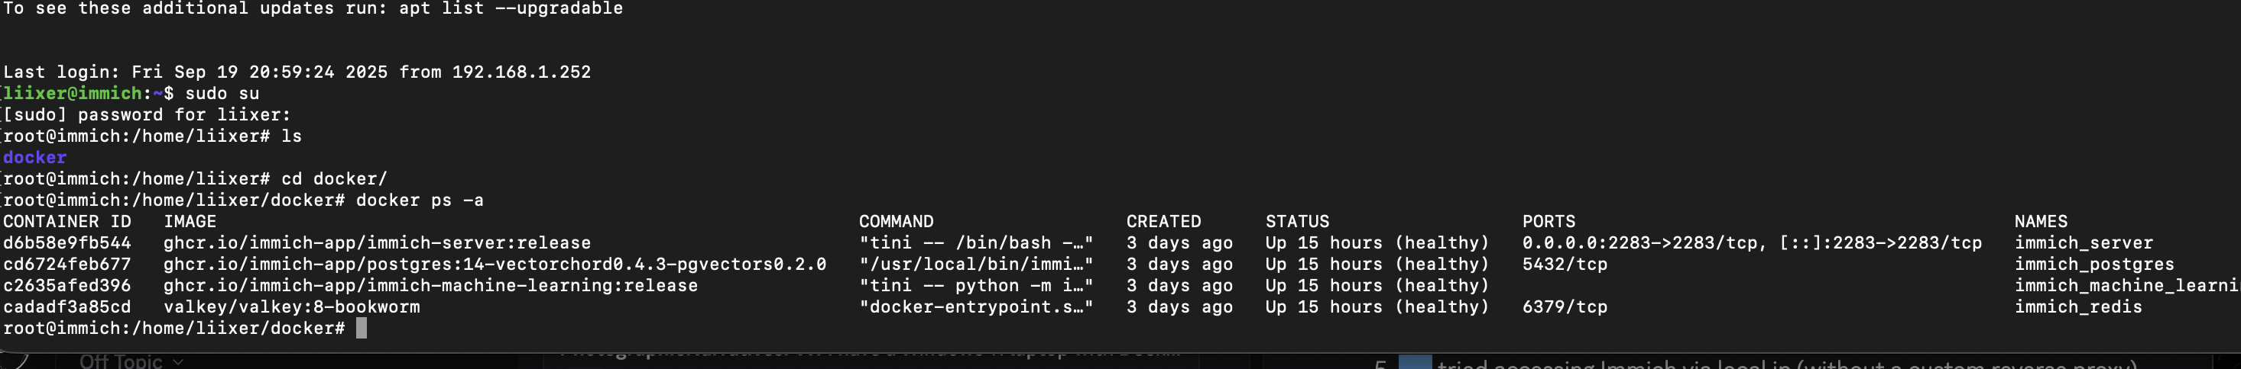
Task: Click the green liixer@immich prompt text
Action: (72, 93)
